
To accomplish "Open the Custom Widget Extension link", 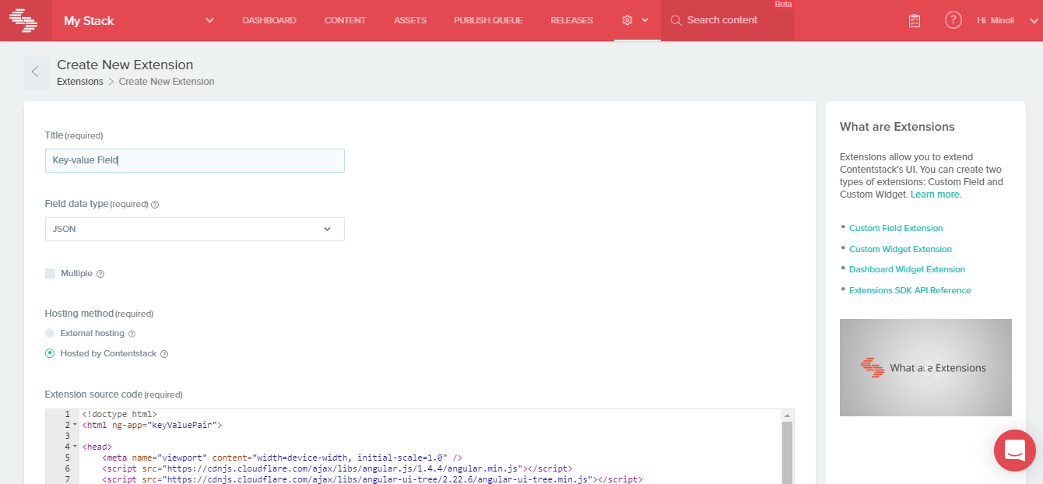I will (901, 249).
